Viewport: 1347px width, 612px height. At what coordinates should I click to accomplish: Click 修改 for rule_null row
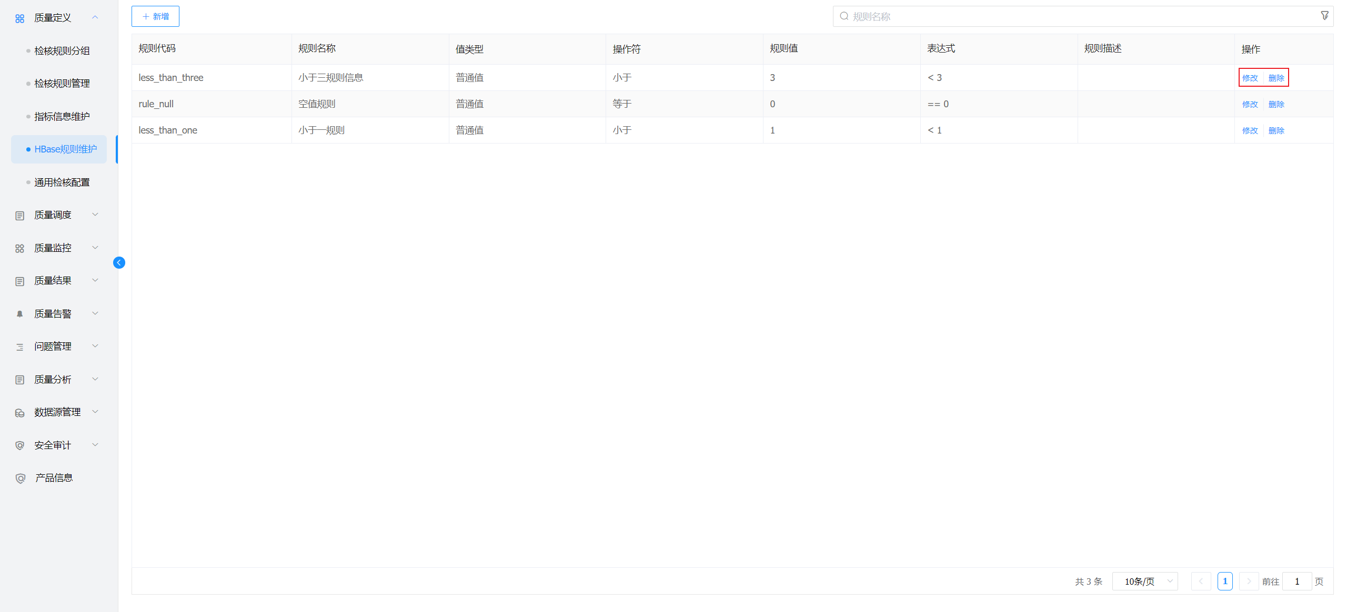click(1250, 104)
